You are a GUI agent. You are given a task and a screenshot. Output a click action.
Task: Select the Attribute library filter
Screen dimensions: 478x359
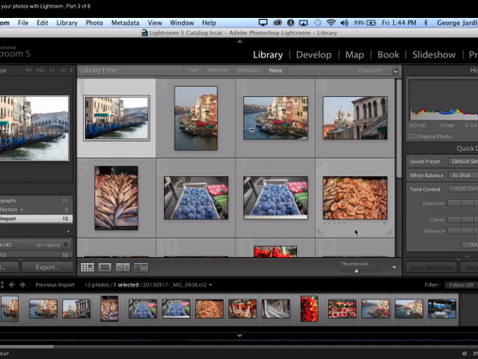(x=218, y=71)
